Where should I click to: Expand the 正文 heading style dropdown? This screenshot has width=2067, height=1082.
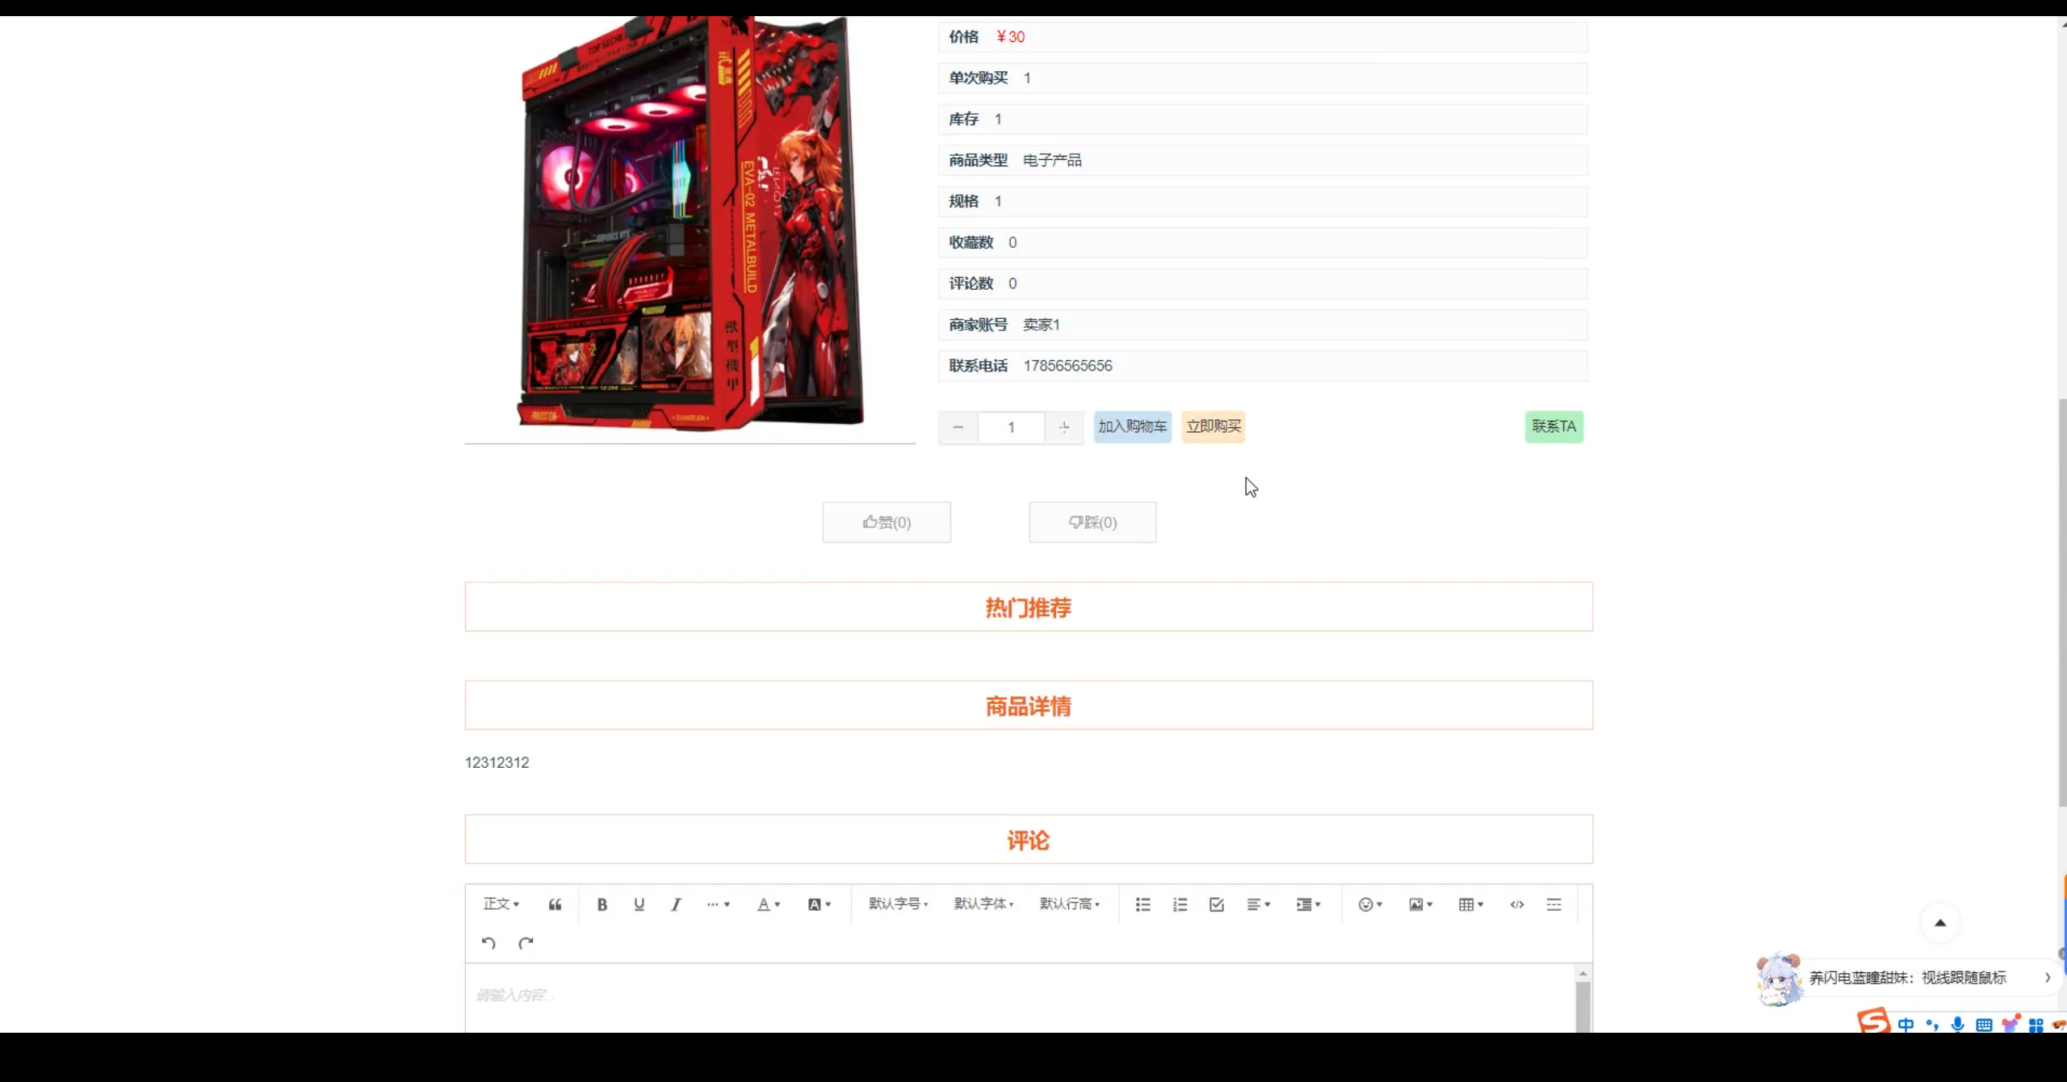[x=501, y=904]
